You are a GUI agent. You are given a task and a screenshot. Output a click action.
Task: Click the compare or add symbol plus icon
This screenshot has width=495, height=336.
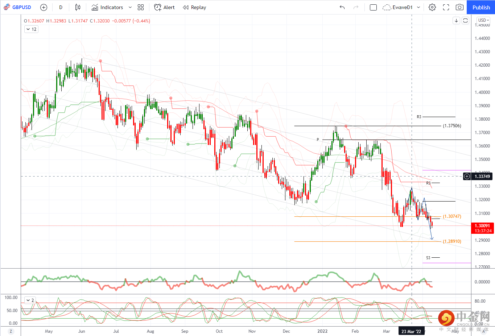pyautogui.click(x=44, y=7)
